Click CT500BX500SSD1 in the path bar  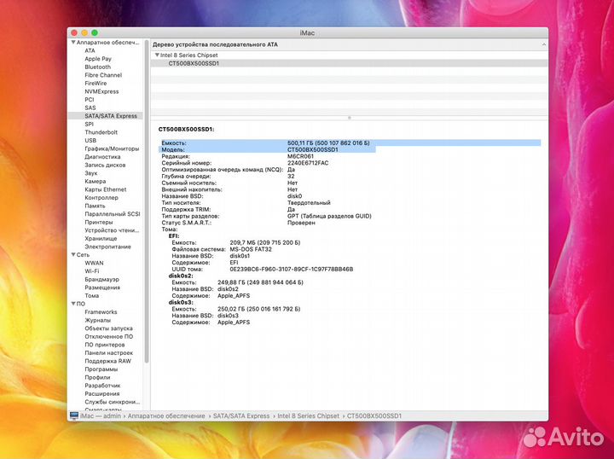coord(374,416)
